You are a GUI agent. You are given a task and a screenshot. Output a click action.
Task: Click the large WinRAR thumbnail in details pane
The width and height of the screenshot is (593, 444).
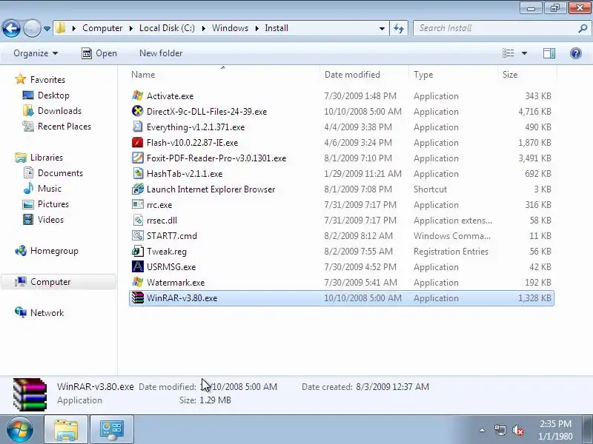coord(30,394)
